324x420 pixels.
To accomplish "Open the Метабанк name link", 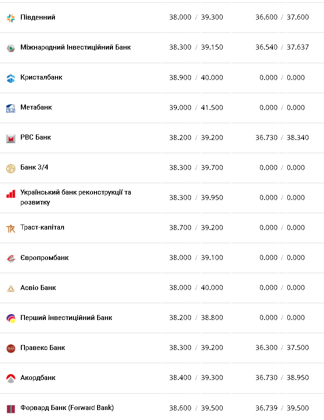I will (36, 107).
